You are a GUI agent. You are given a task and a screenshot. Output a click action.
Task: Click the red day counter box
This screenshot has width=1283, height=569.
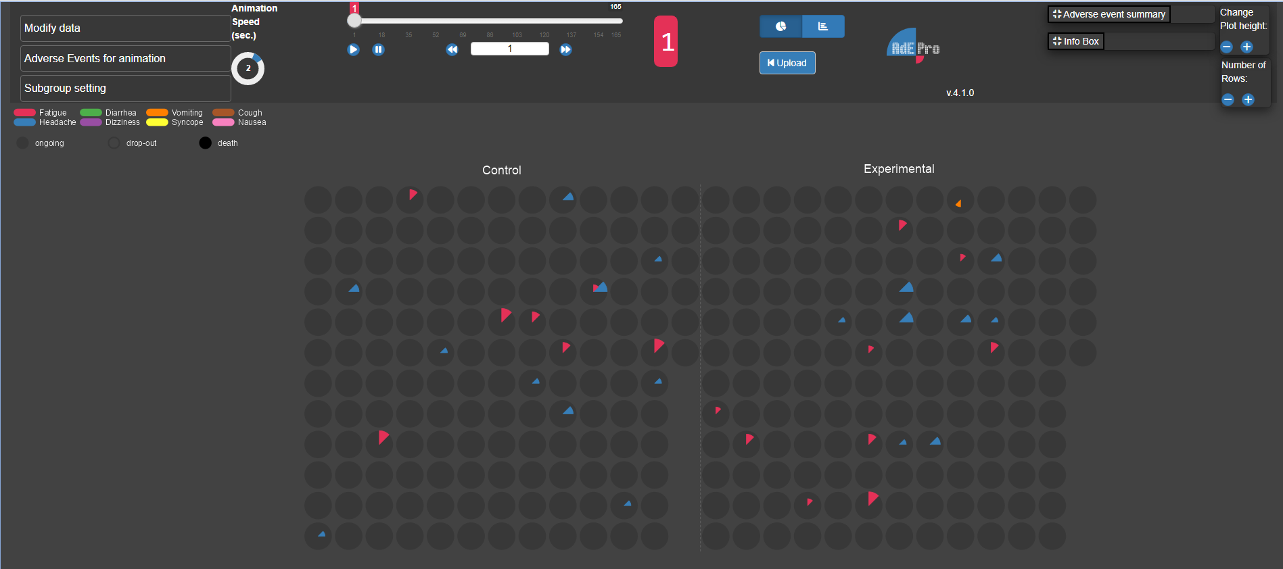[666, 41]
